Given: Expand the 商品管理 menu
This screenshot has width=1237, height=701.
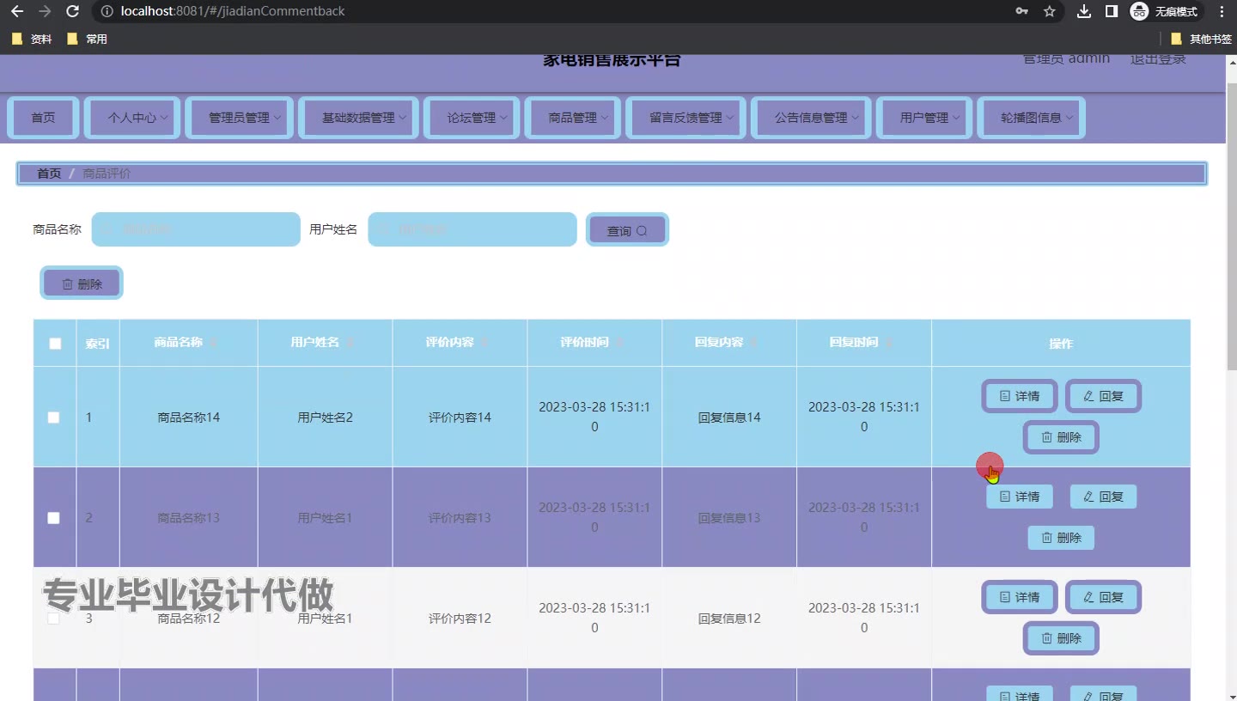Looking at the screenshot, I should [573, 118].
